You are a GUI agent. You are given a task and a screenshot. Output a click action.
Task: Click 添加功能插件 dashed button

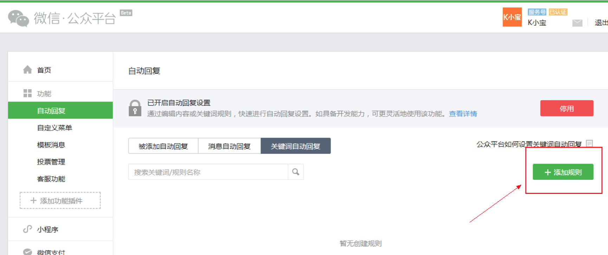[x=60, y=200]
